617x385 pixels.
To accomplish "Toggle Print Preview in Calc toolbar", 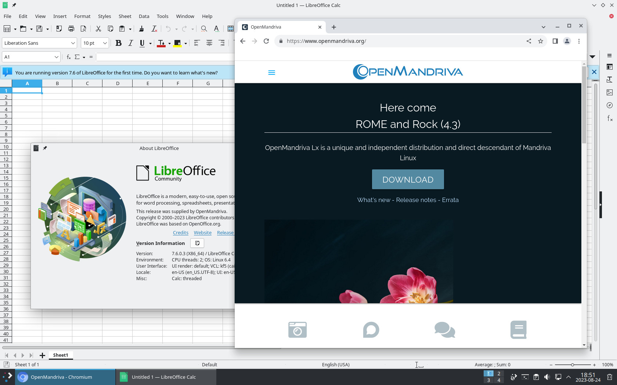I will coord(83,29).
